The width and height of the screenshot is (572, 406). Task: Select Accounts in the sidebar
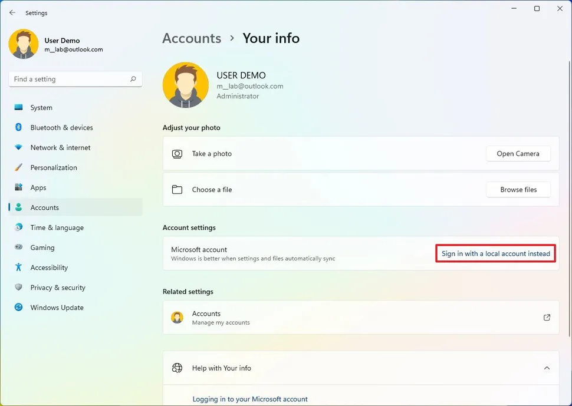45,208
